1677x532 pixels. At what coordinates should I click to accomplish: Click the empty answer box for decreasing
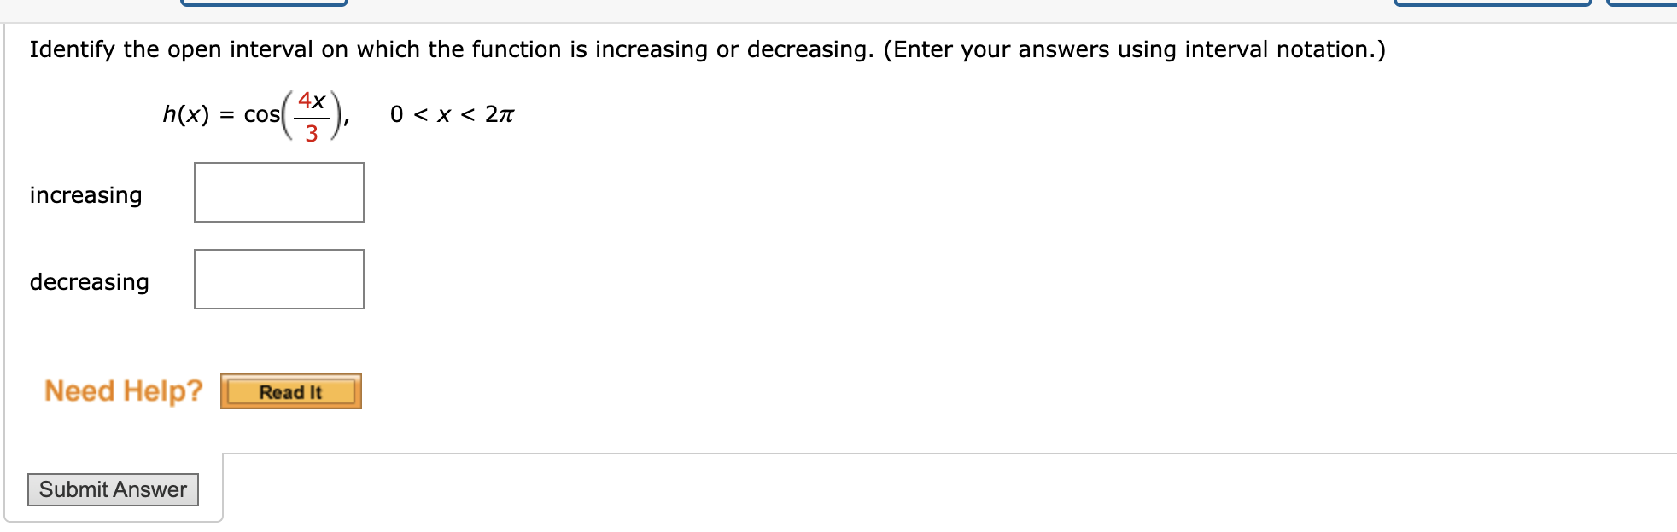click(x=278, y=279)
